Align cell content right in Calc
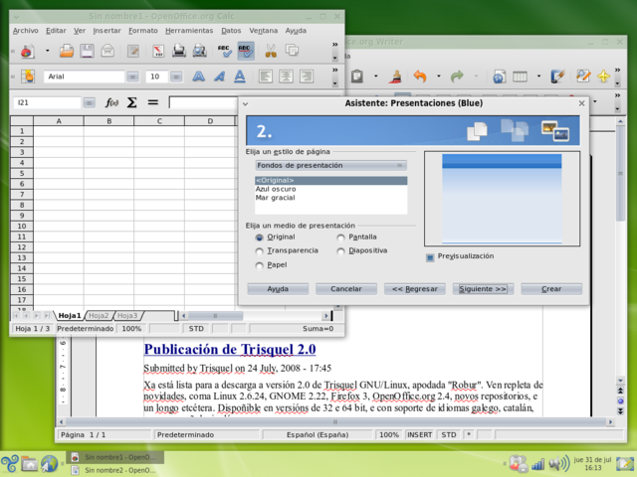Screen dimensions: 637x477 pyautogui.click(x=307, y=77)
